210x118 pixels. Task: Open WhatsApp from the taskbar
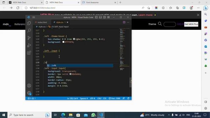tap(93, 115)
